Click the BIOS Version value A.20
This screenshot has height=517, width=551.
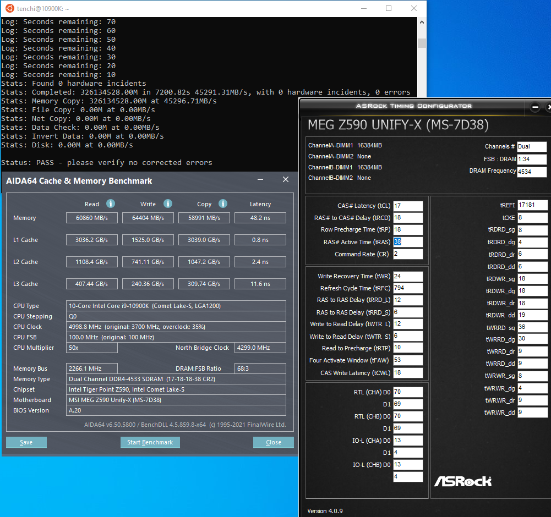[x=176, y=410]
